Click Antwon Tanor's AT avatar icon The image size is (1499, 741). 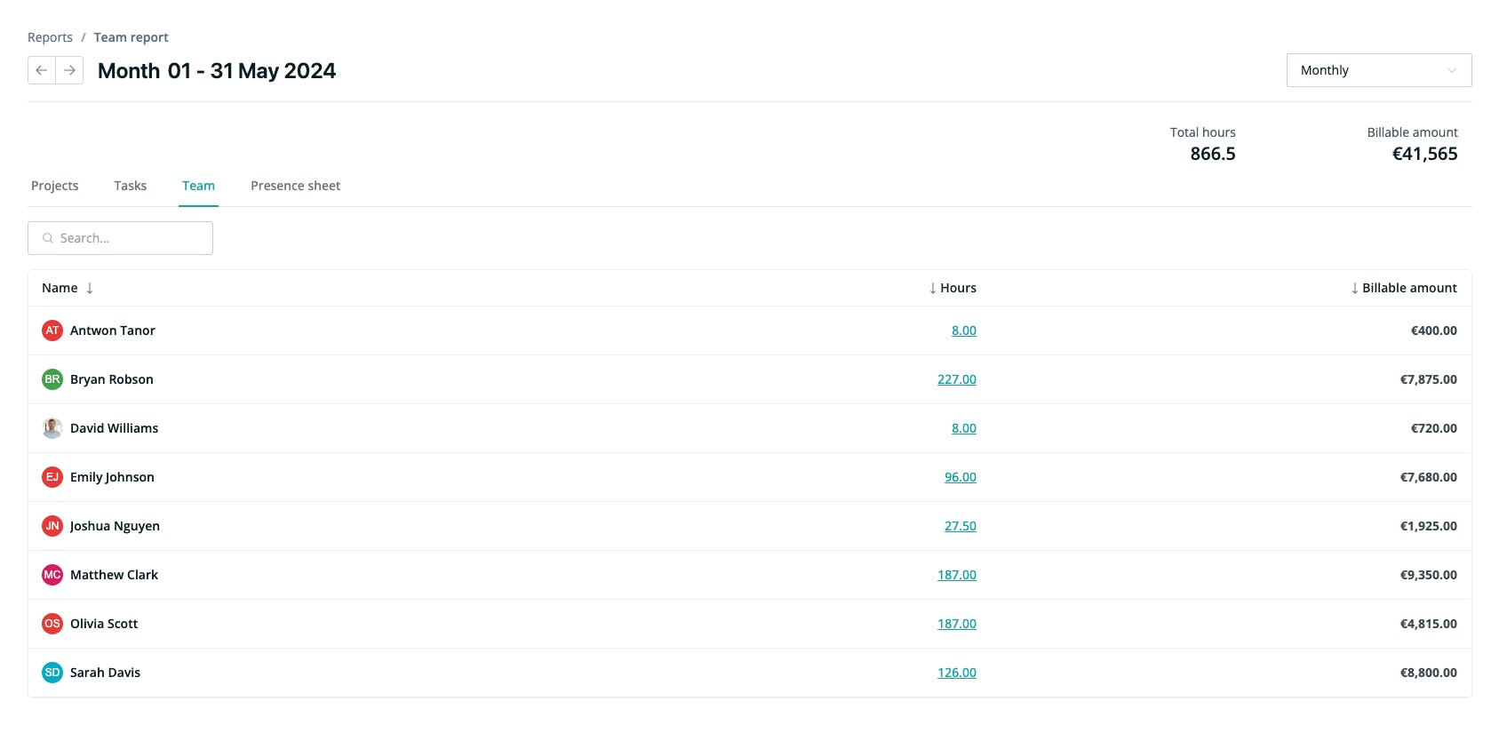pos(52,331)
